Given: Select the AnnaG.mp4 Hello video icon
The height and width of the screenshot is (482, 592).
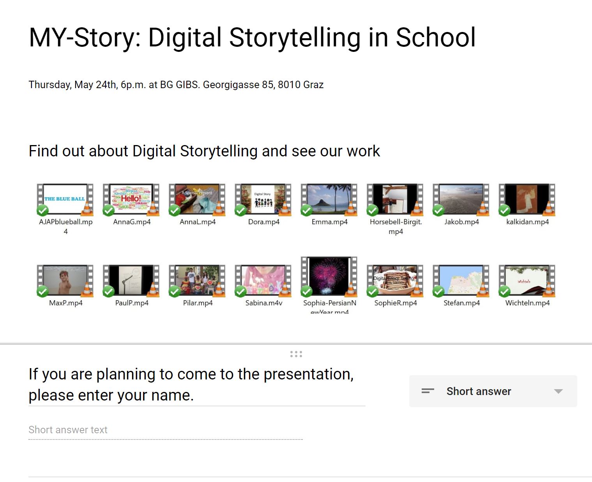Looking at the screenshot, I should click(131, 199).
